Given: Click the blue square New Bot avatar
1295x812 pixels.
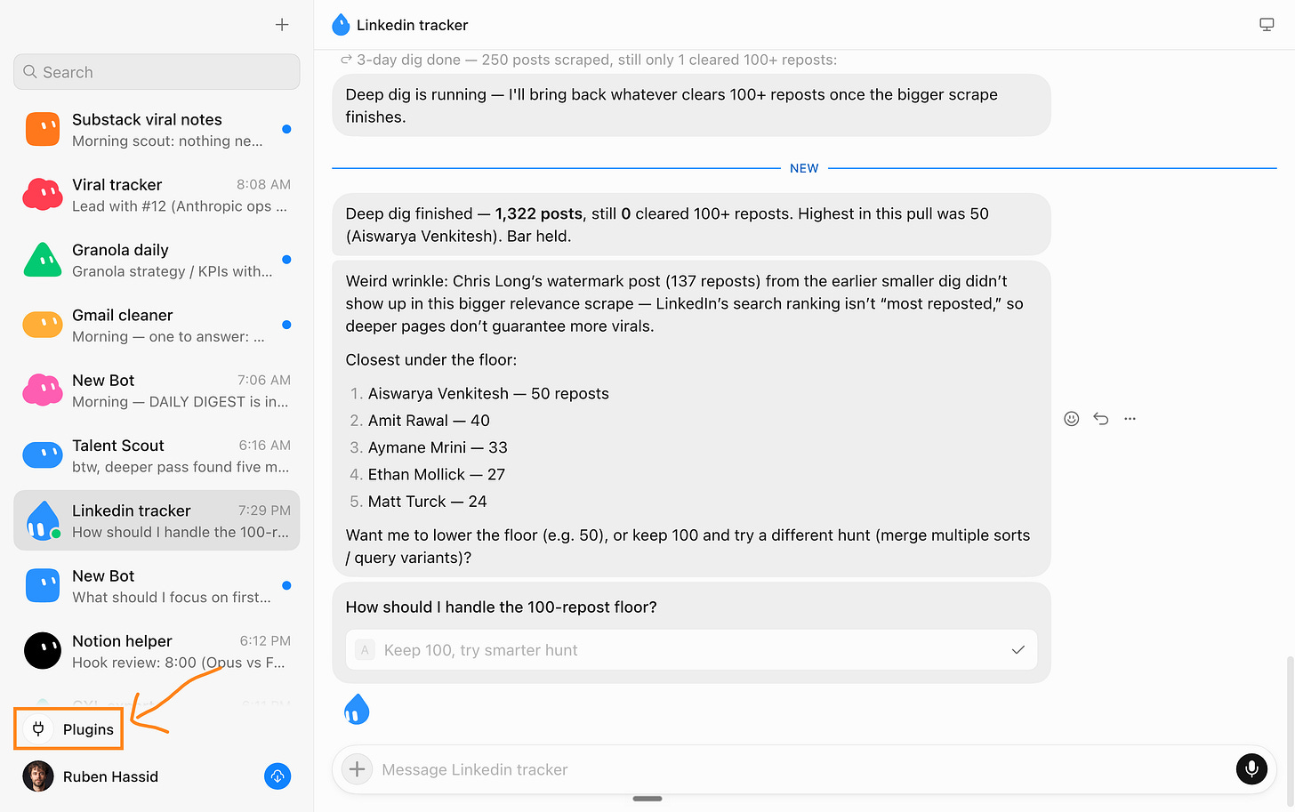Looking at the screenshot, I should pos(43,585).
